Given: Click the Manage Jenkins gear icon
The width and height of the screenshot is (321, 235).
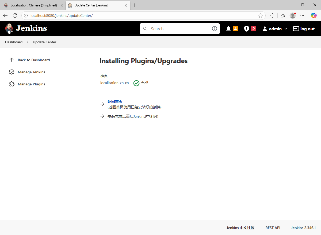Looking at the screenshot, I should (12, 72).
